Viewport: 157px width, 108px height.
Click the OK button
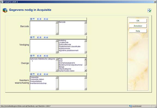tap(138, 21)
